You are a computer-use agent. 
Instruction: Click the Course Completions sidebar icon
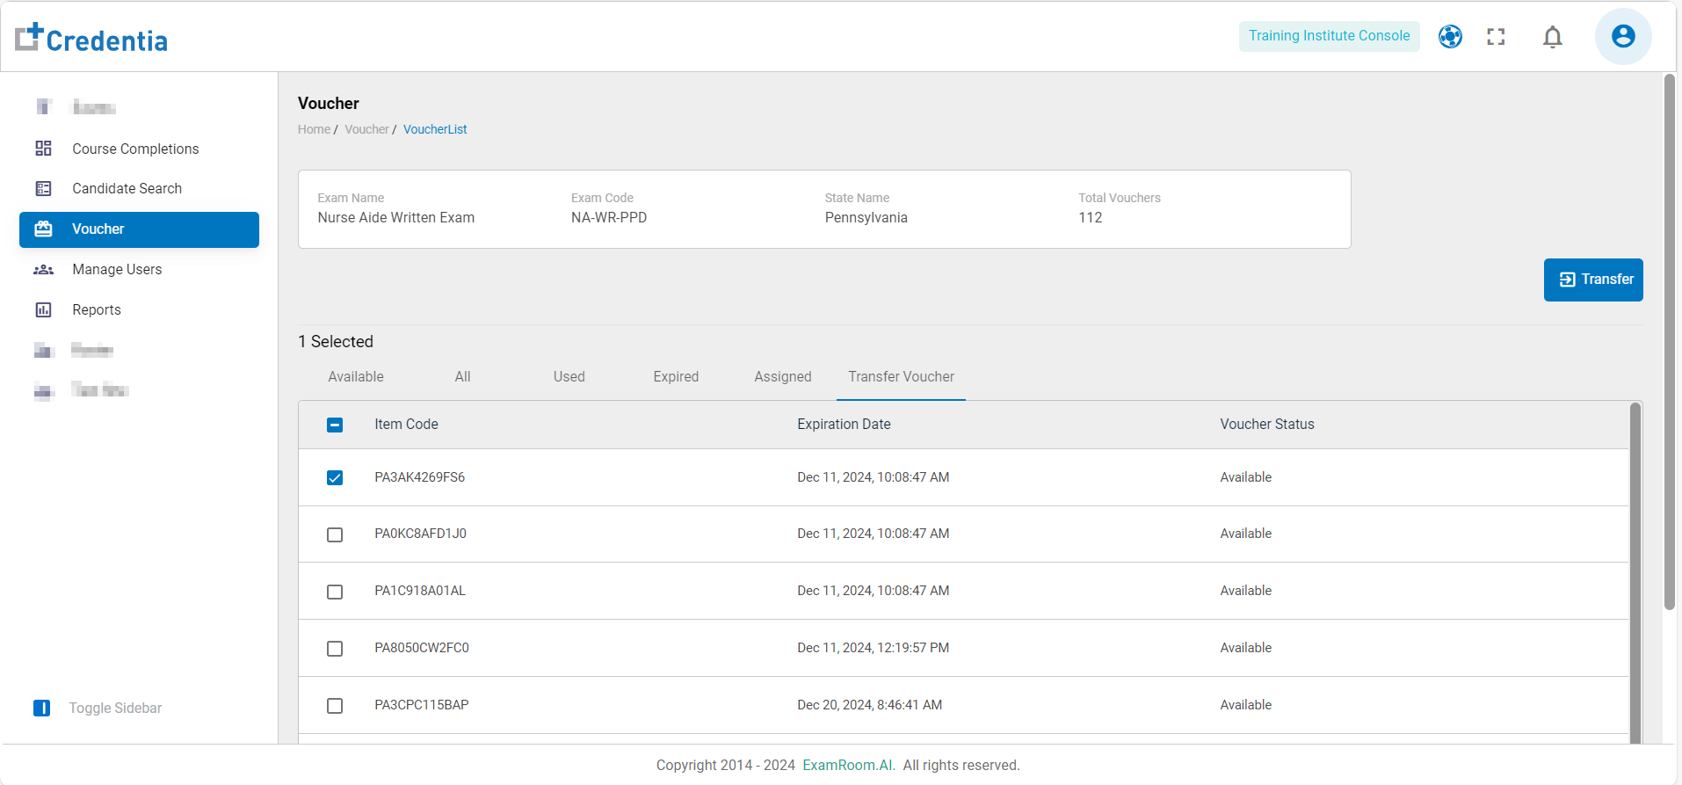coord(43,149)
